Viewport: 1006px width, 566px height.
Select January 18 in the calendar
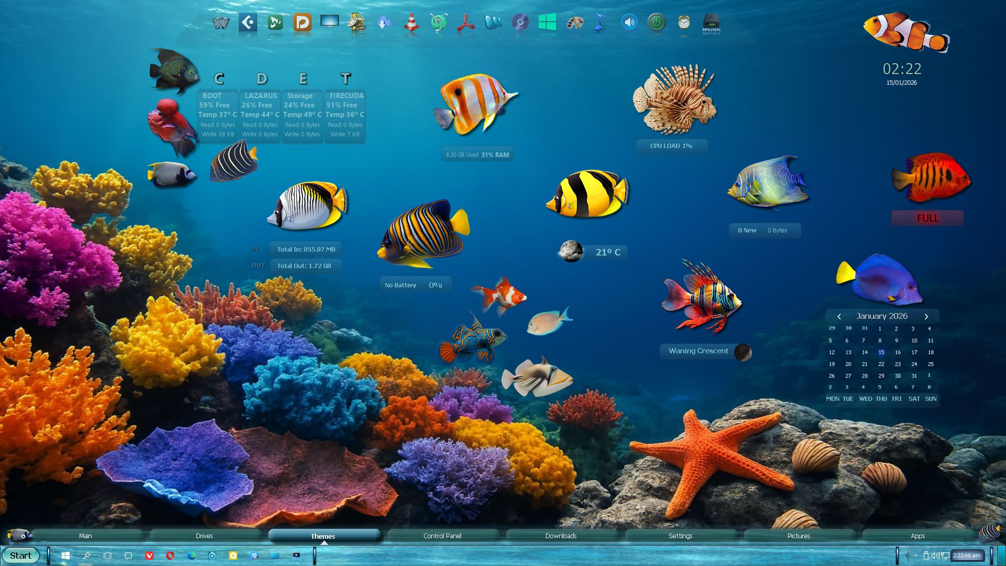[931, 352]
